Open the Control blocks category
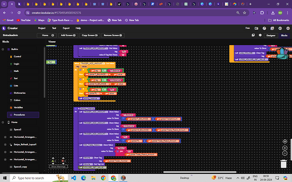292x182 pixels. 17,56
